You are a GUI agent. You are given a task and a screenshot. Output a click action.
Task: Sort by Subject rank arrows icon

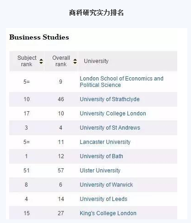pyautogui.click(x=41, y=61)
